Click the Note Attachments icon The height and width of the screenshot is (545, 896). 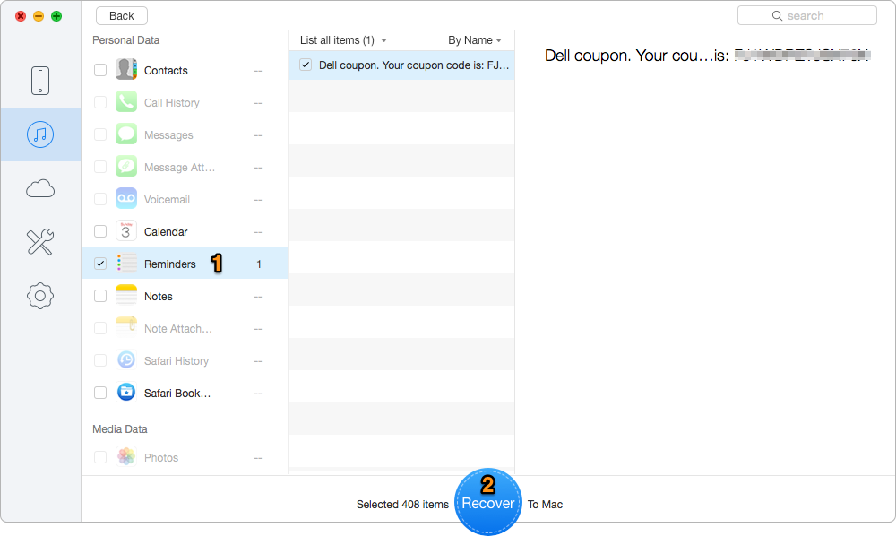pyautogui.click(x=126, y=328)
